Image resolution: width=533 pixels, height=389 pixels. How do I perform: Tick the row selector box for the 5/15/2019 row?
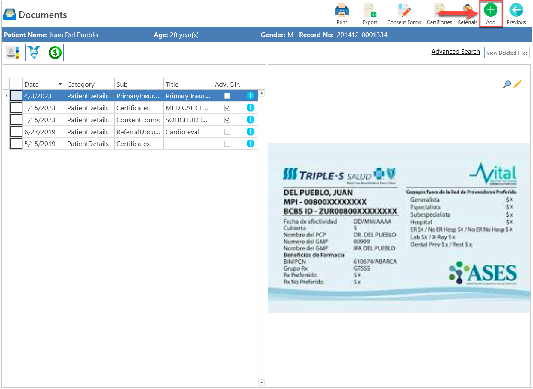[16, 144]
